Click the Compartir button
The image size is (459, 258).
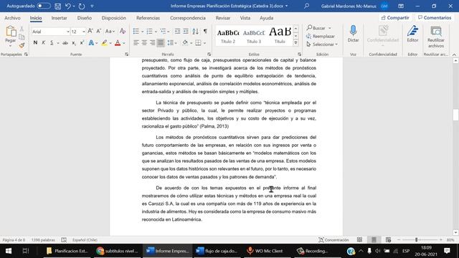pyautogui.click(x=395, y=18)
